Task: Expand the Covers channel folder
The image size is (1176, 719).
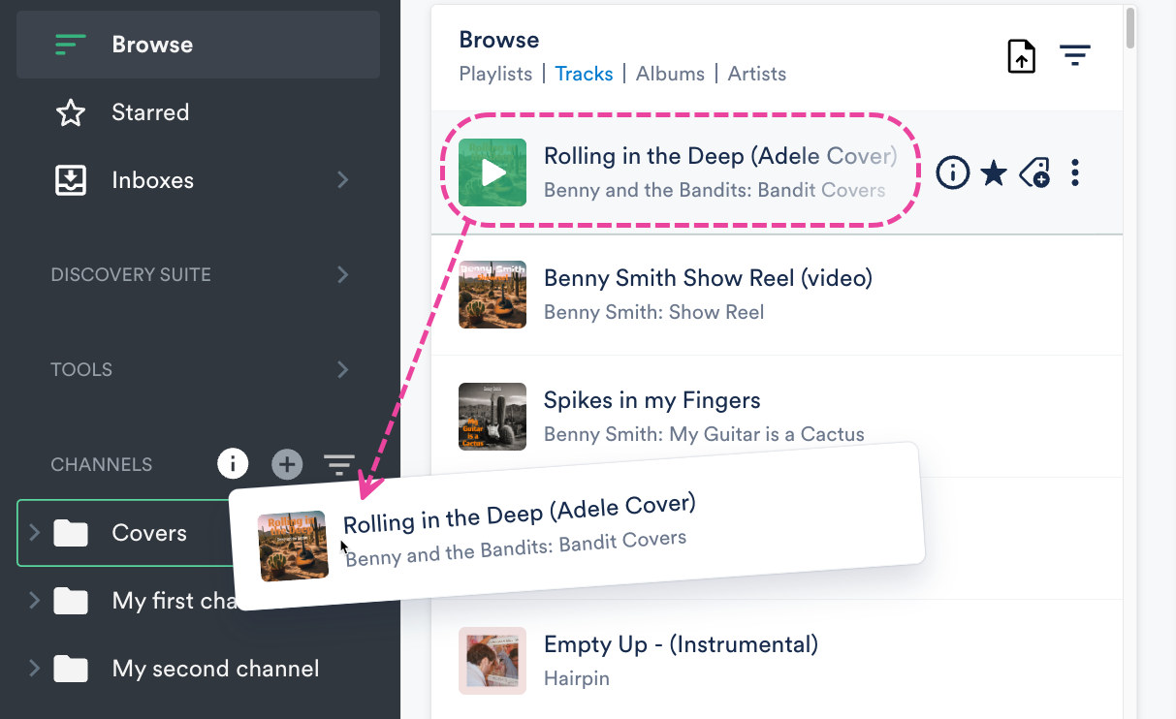Action: [34, 533]
